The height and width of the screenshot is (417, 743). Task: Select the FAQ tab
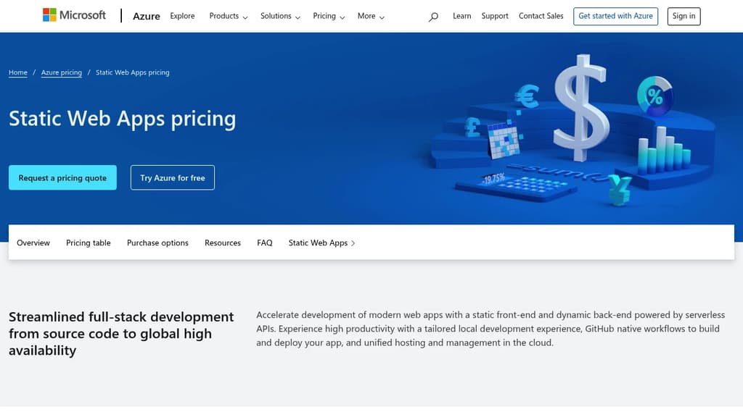point(265,243)
